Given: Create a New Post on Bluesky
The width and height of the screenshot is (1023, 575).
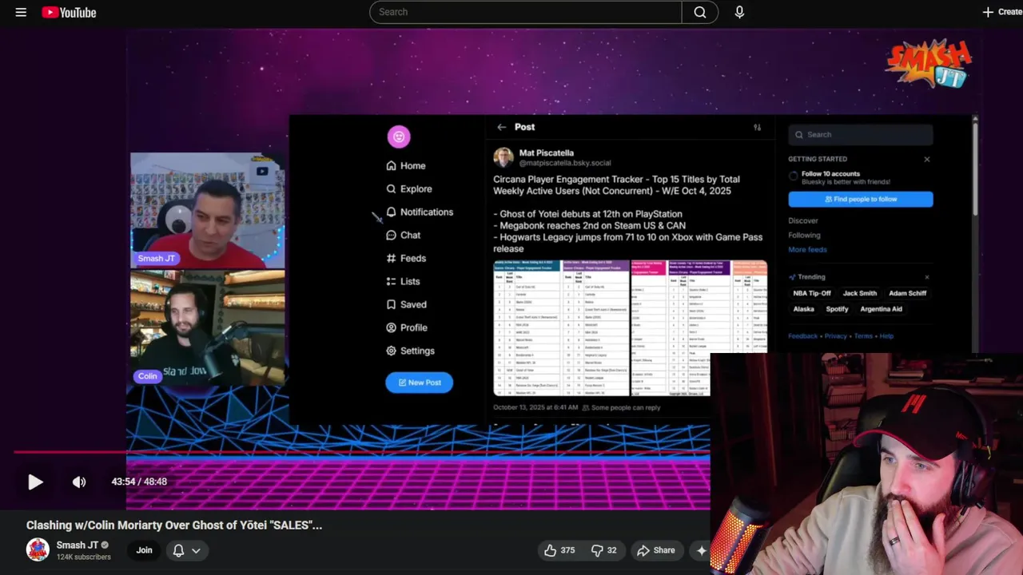Looking at the screenshot, I should pyautogui.click(x=419, y=383).
